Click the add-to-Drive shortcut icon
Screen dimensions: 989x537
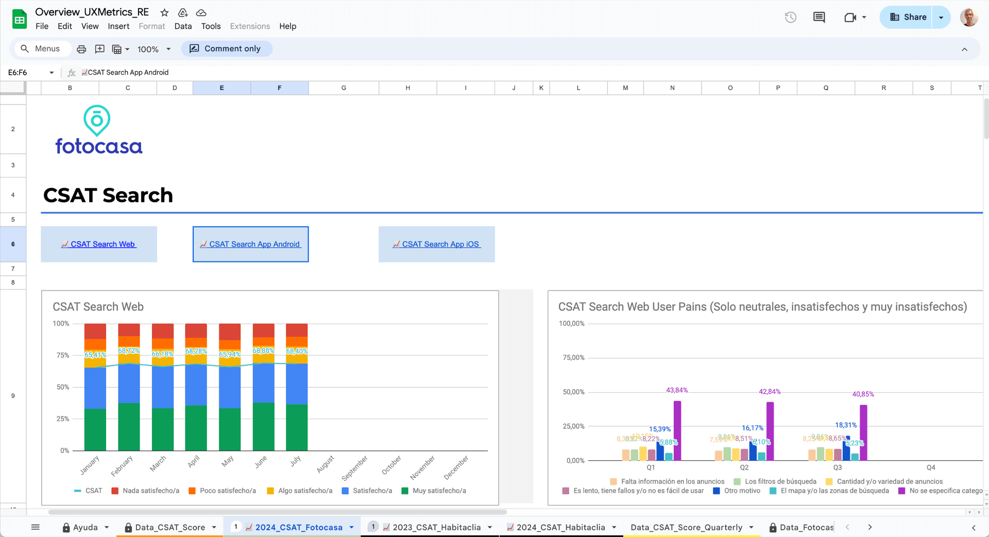pyautogui.click(x=183, y=12)
